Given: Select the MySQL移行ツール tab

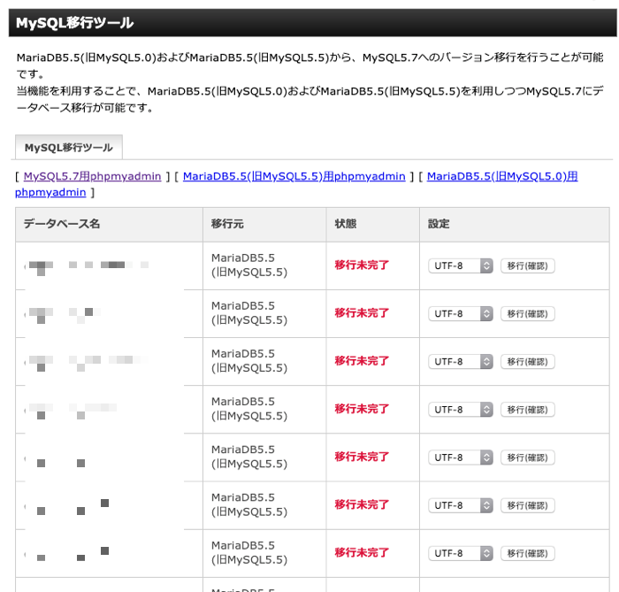Looking at the screenshot, I should click(x=69, y=147).
